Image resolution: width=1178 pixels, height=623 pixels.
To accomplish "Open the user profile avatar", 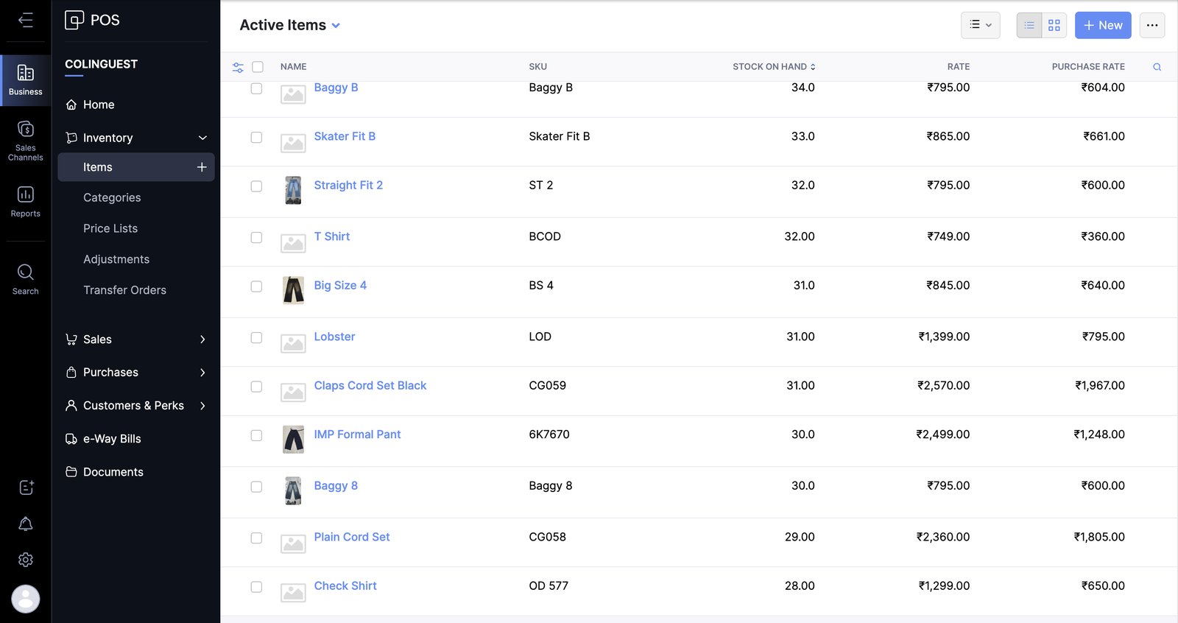I will [x=26, y=599].
